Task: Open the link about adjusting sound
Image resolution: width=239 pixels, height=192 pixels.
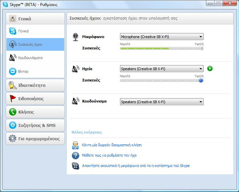Action: tap(109, 155)
